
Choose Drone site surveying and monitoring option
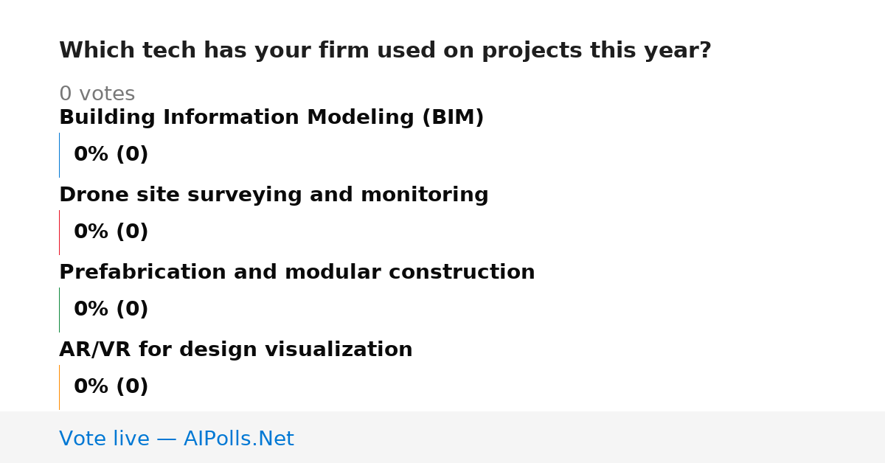click(x=274, y=195)
